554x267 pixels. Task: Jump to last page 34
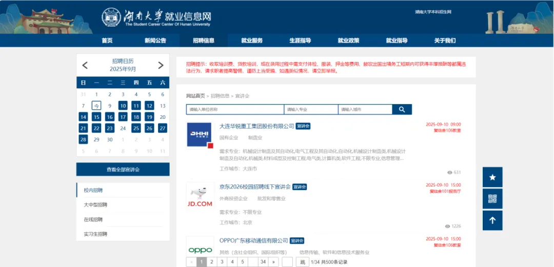click(x=263, y=262)
